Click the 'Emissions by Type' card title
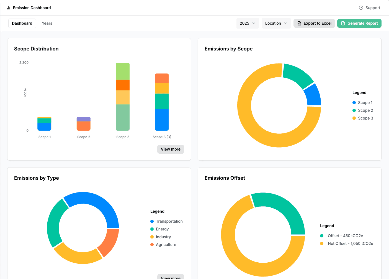Screen dimensions: 389x279 [37, 178]
